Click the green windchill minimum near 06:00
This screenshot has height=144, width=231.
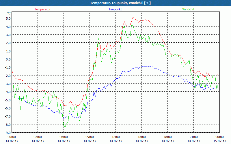coord(65,127)
